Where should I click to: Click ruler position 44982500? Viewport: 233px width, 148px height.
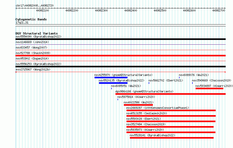coord(160,10)
